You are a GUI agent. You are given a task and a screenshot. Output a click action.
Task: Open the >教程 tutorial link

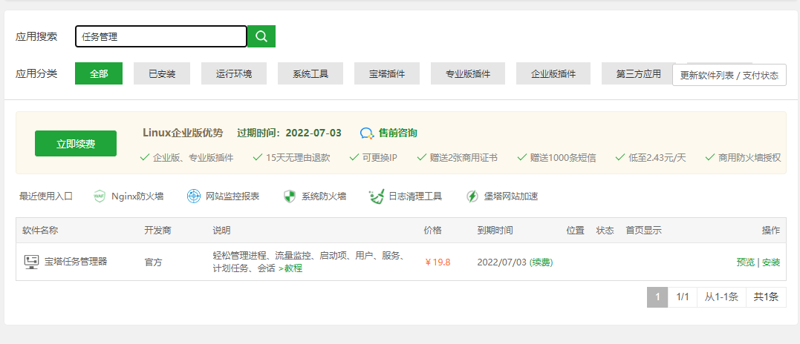[x=290, y=268]
